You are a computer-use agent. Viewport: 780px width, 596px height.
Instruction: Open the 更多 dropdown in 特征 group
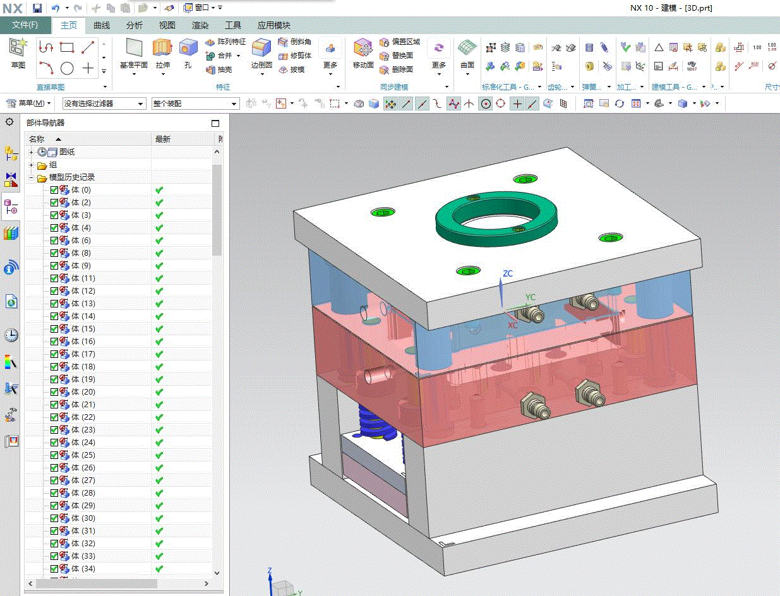[330, 57]
